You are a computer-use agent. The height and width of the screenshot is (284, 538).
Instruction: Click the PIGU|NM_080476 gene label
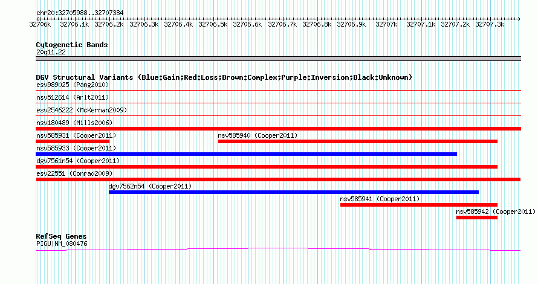(x=62, y=244)
